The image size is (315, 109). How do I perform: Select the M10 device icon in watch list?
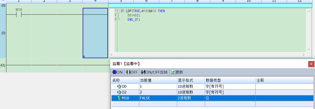coord(119,98)
